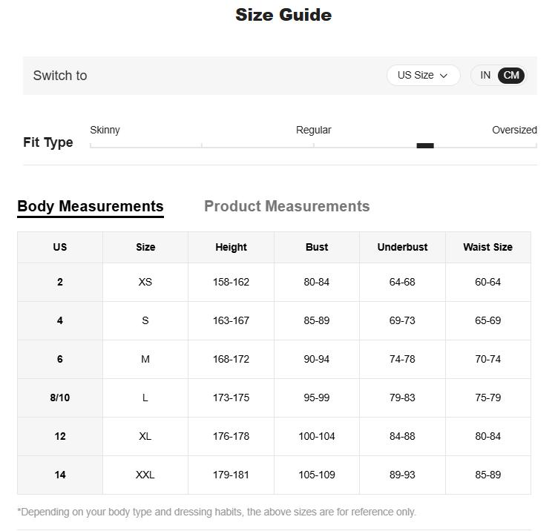Click the Waist Size column header

[x=487, y=247]
